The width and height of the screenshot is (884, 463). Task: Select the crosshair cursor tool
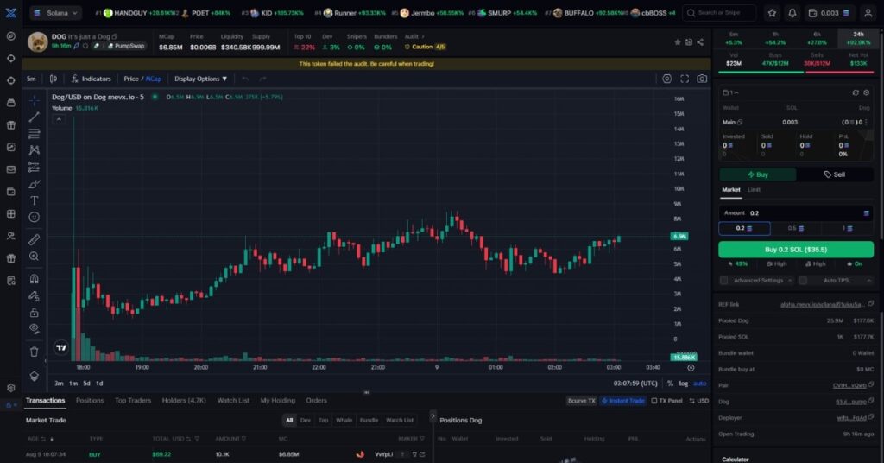[34, 100]
